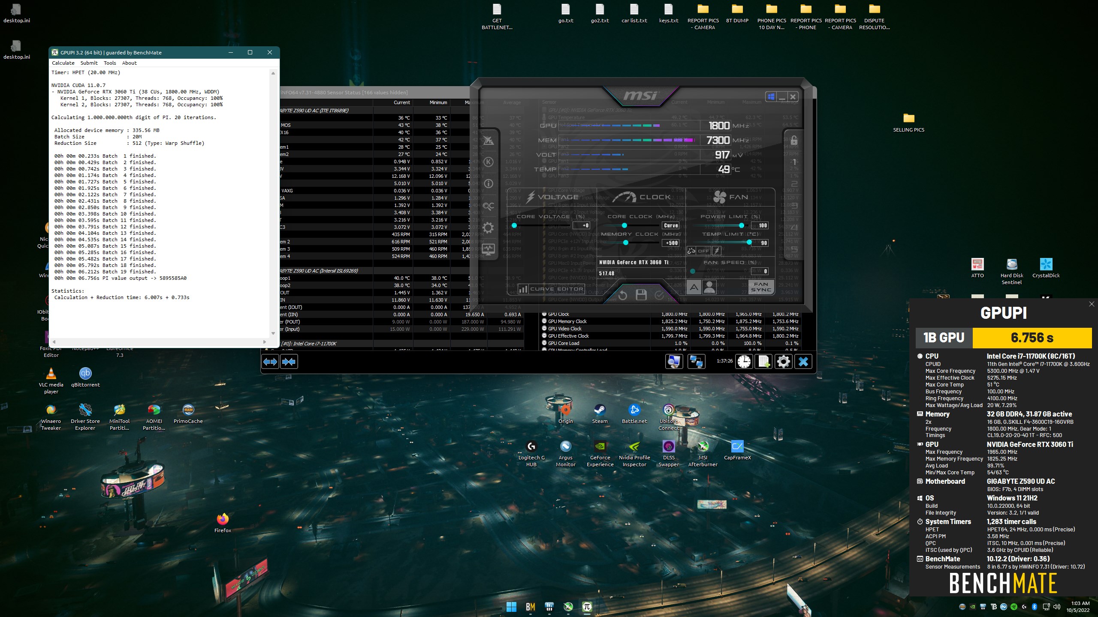Open the SELLING PICS desktop folder
The height and width of the screenshot is (617, 1098).
908,123
